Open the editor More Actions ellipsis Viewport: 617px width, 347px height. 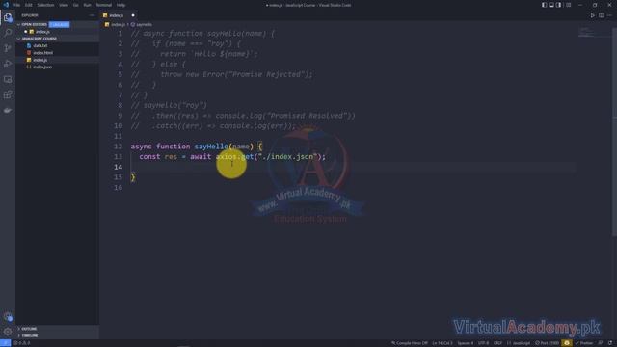tap(609, 15)
